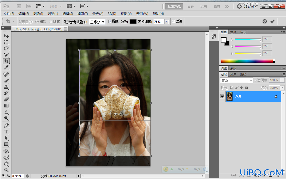Select the Eyedropper tool
The width and height of the screenshot is (286, 179).
tap(6, 67)
